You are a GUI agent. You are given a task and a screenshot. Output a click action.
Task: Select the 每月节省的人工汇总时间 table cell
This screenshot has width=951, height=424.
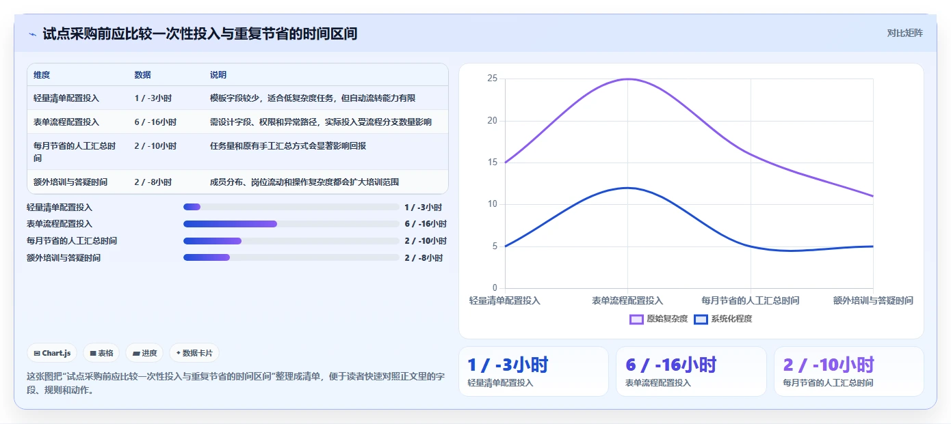tap(75, 152)
